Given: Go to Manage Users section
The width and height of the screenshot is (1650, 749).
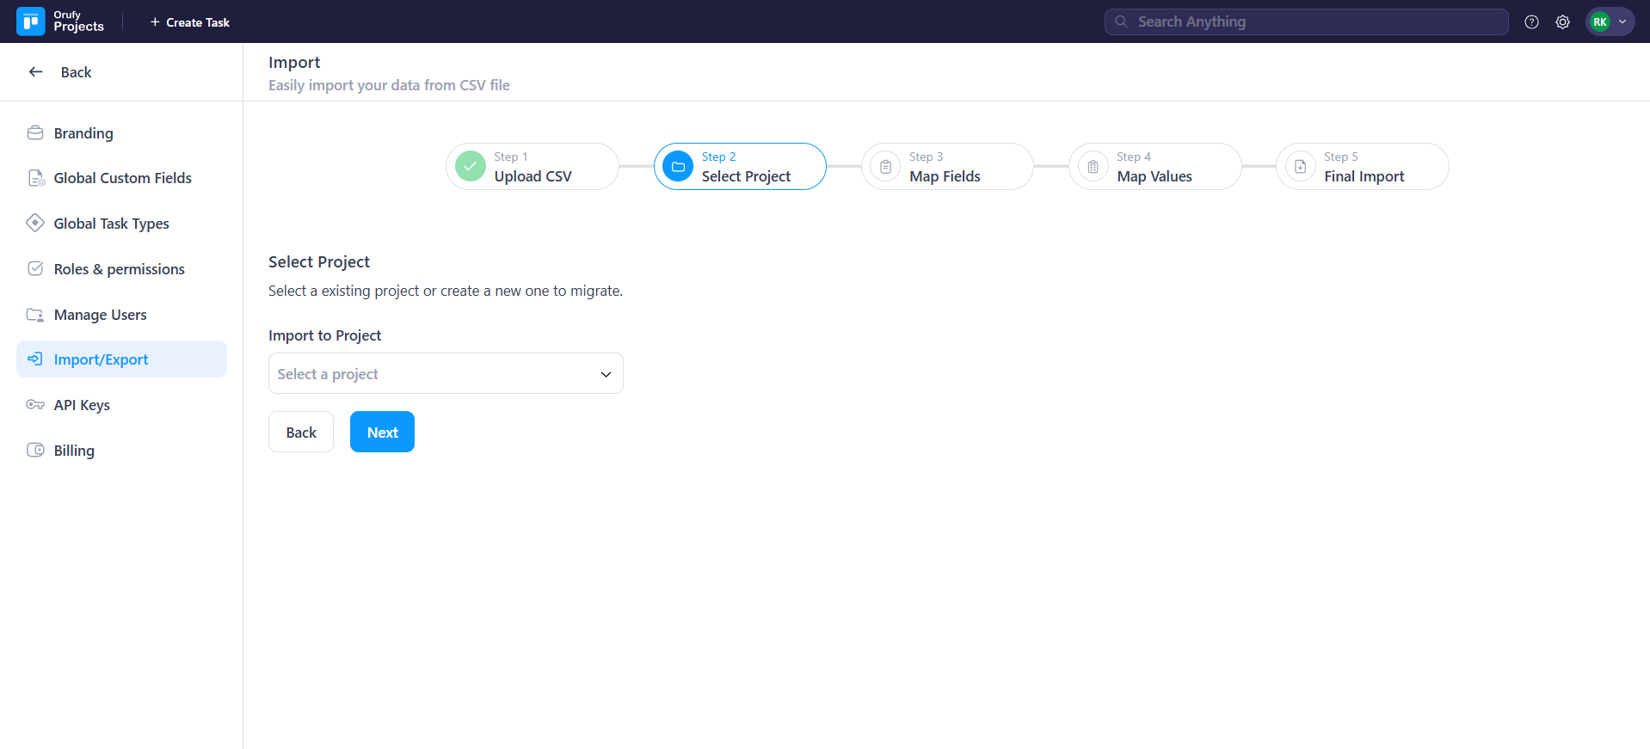Looking at the screenshot, I should tap(100, 315).
